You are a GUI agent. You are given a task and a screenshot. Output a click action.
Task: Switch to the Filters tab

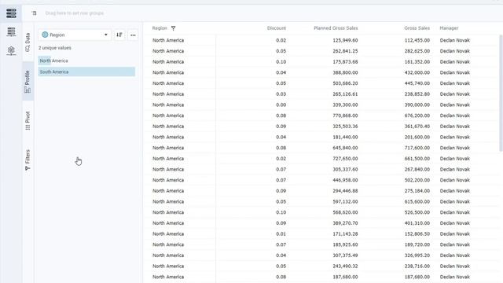pyautogui.click(x=28, y=160)
